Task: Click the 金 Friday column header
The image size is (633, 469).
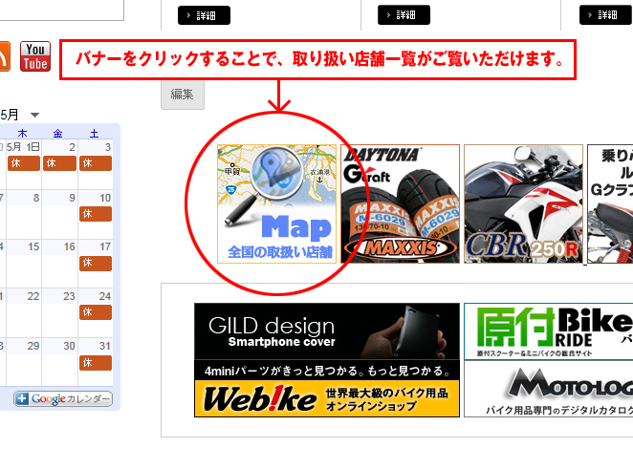Action: coord(58,134)
